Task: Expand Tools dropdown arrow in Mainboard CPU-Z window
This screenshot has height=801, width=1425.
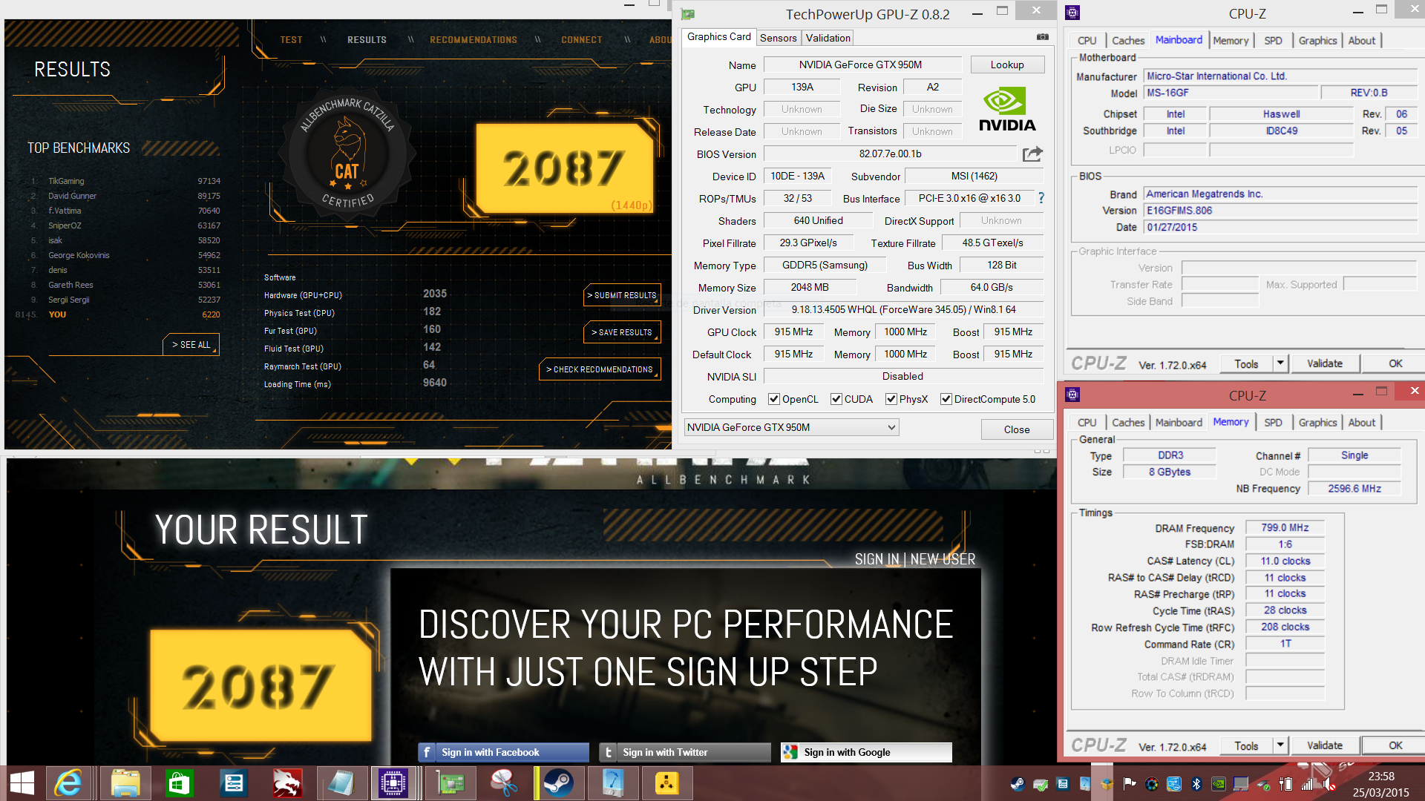Action: coord(1280,363)
